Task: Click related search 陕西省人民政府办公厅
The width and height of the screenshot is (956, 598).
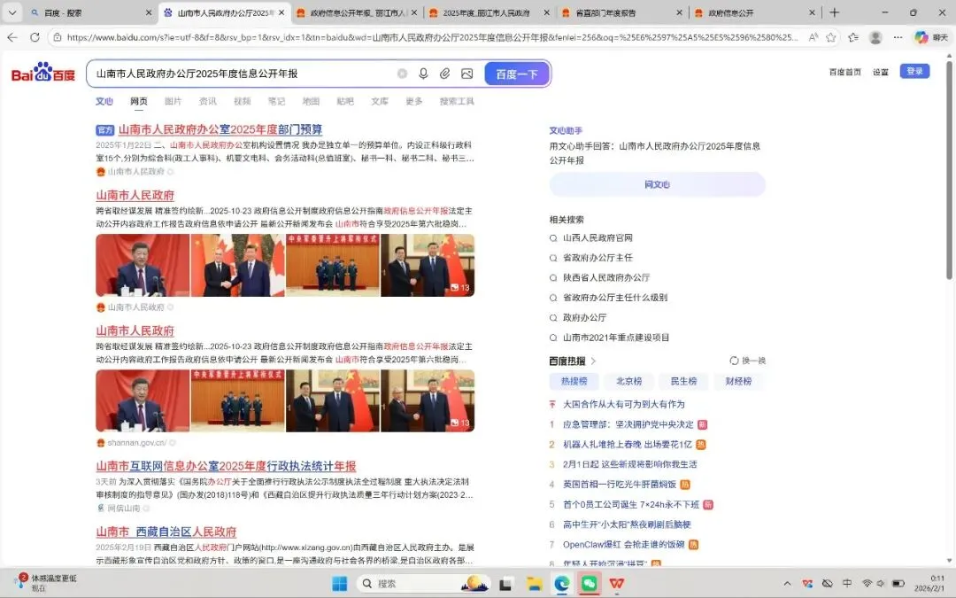Action: (x=606, y=277)
